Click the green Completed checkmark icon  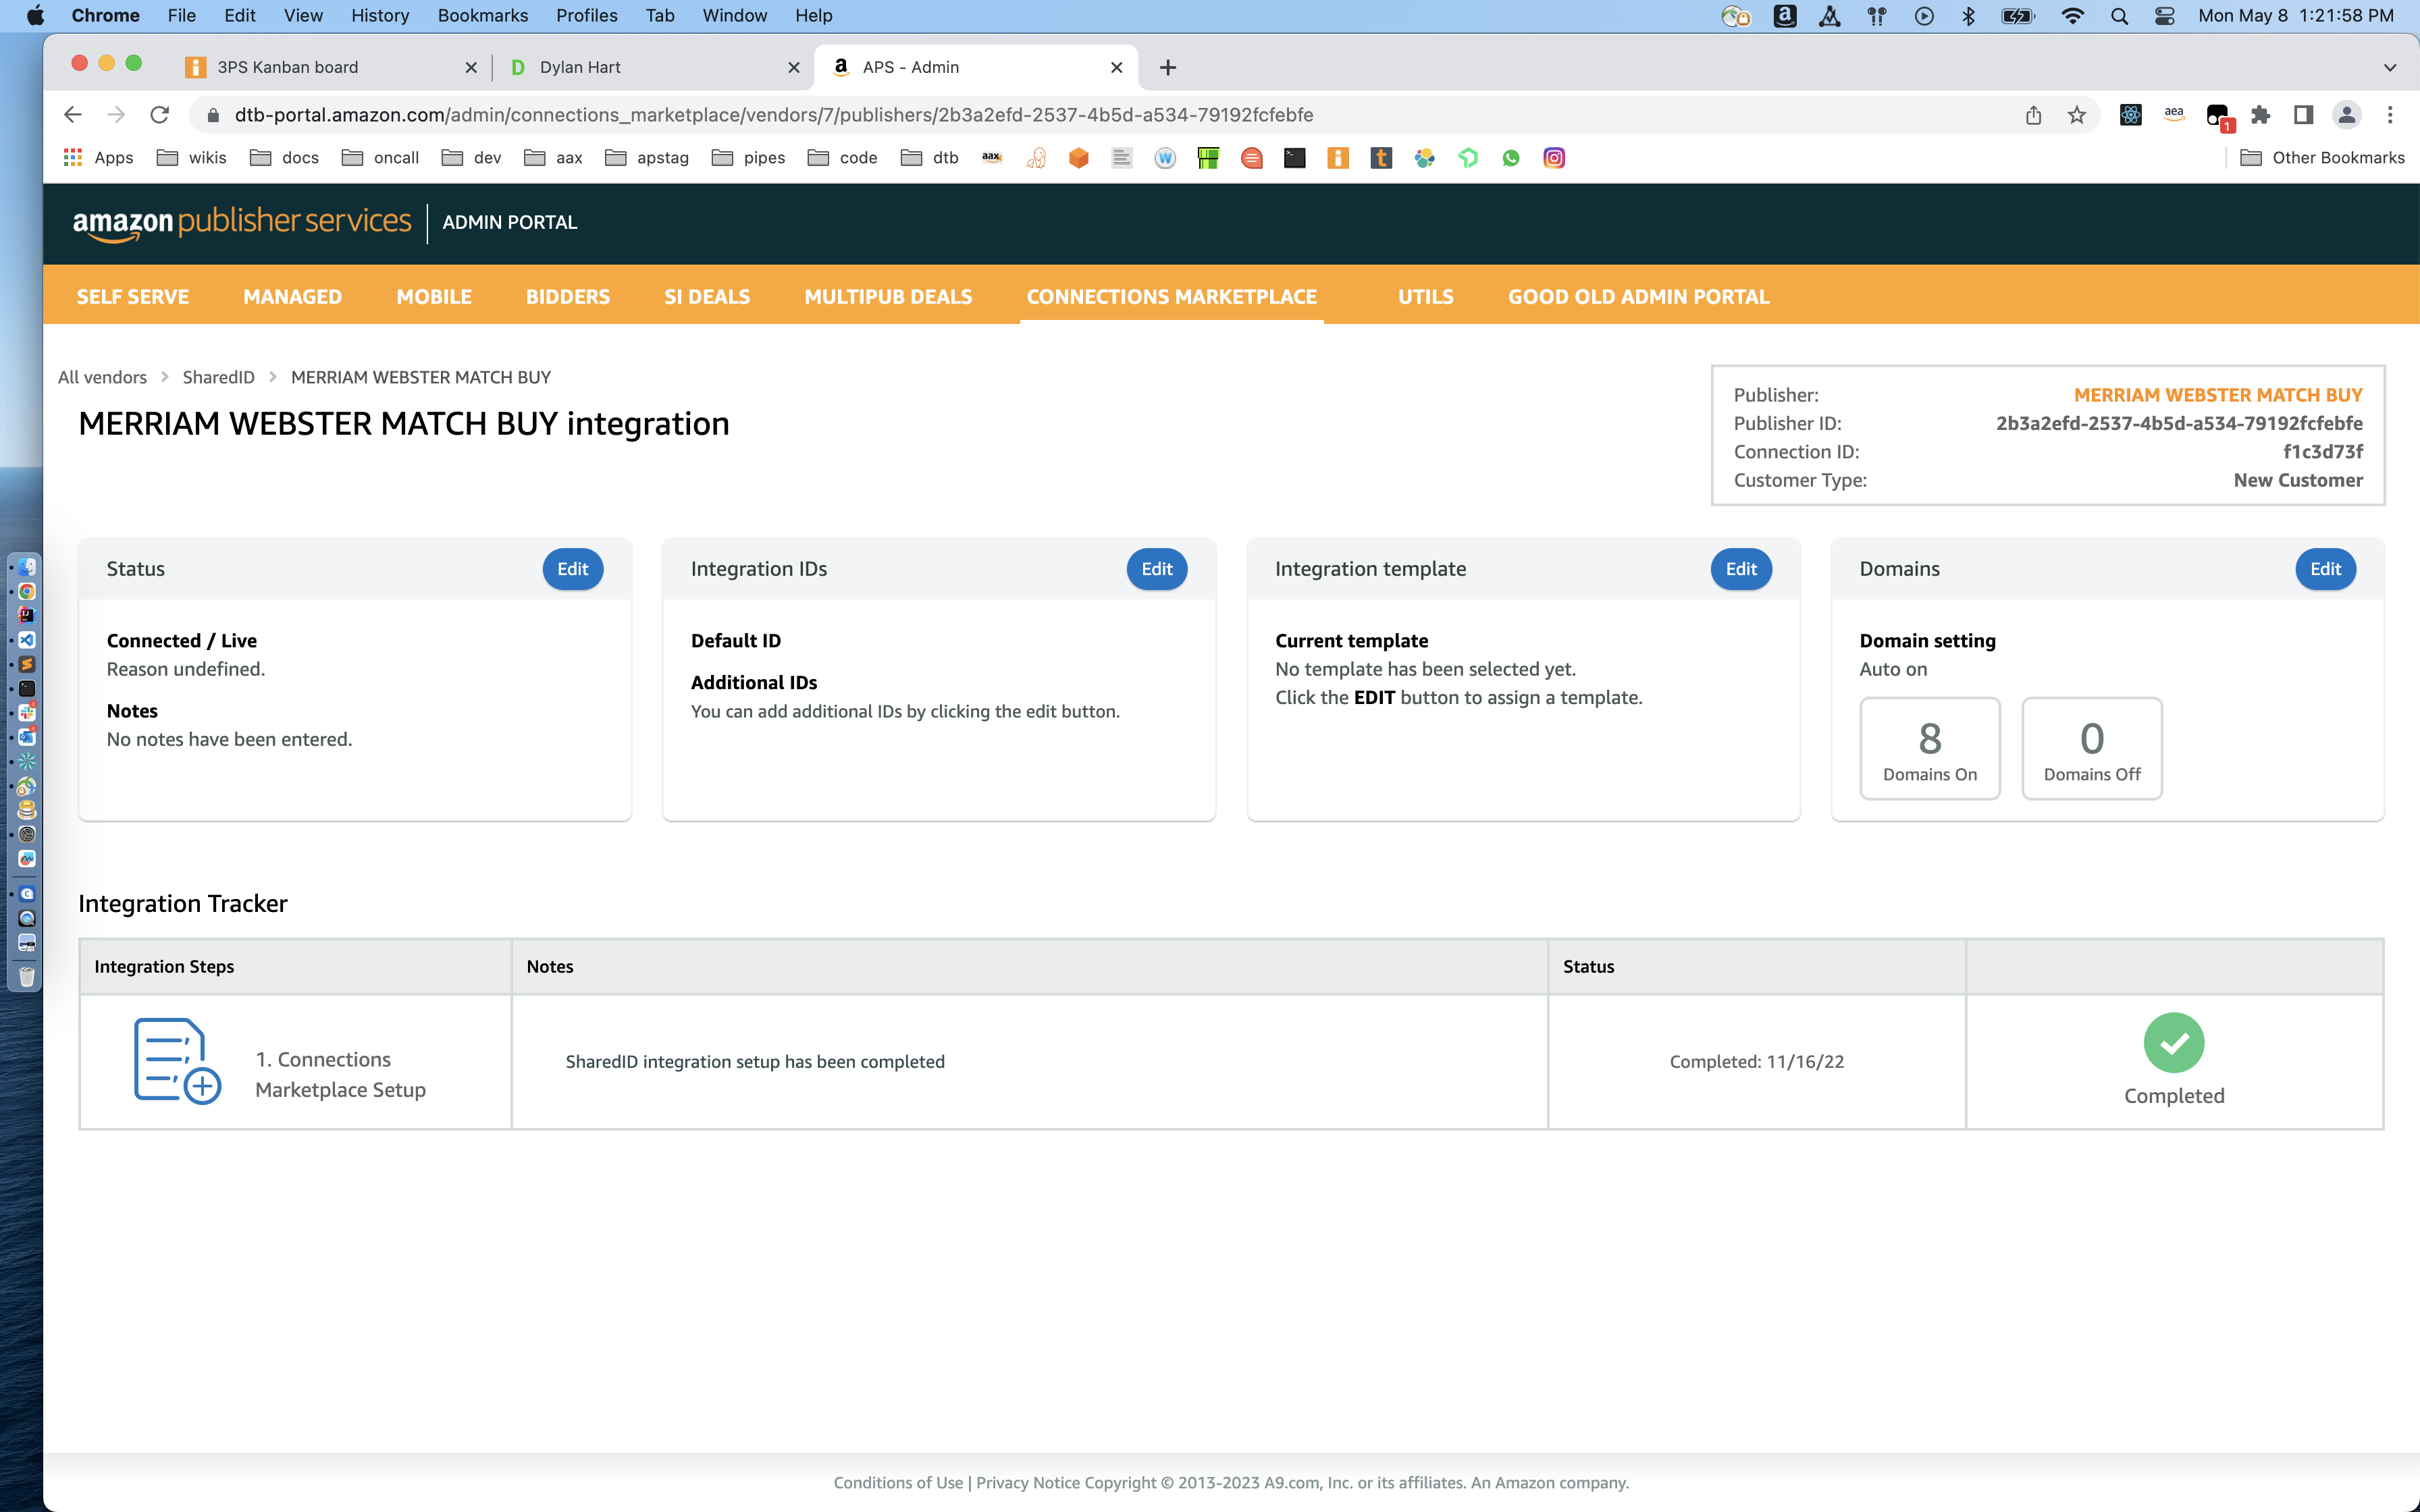coord(2173,1043)
